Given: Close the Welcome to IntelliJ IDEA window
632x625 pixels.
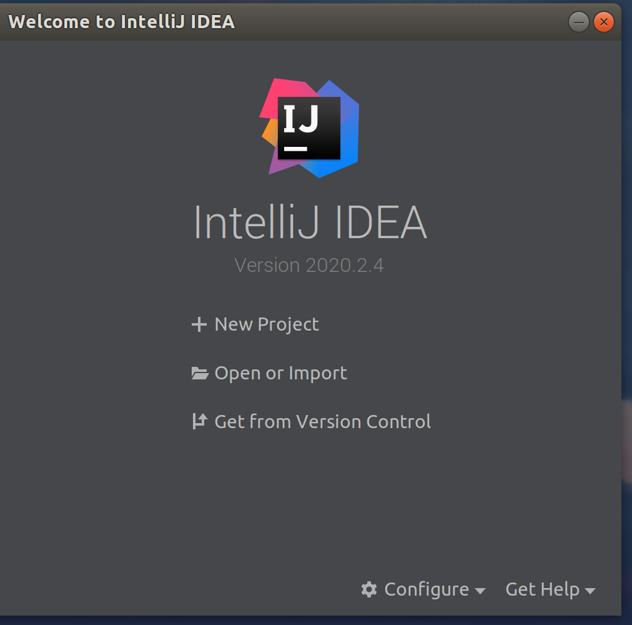Looking at the screenshot, I should pyautogui.click(x=603, y=22).
